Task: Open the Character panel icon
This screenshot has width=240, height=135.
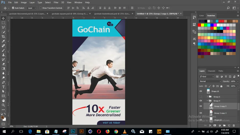Action: point(194,39)
